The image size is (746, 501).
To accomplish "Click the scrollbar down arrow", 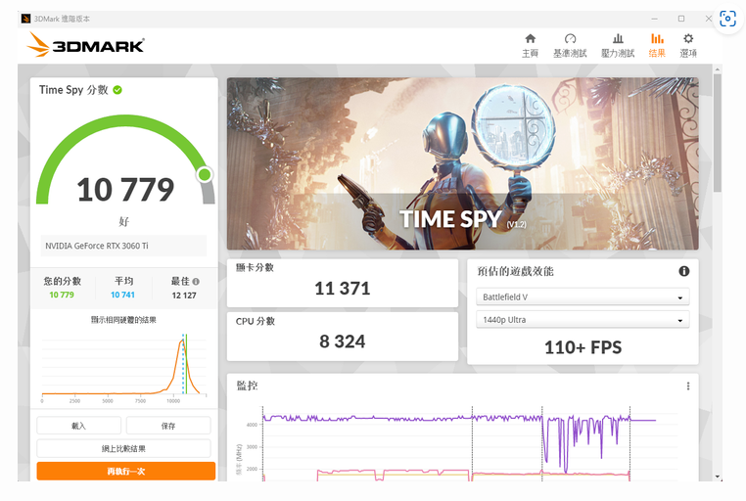I will click(x=717, y=477).
